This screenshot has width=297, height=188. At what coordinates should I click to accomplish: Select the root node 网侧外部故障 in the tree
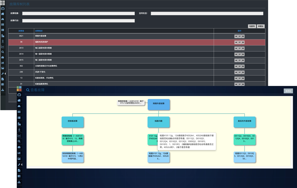(158, 105)
